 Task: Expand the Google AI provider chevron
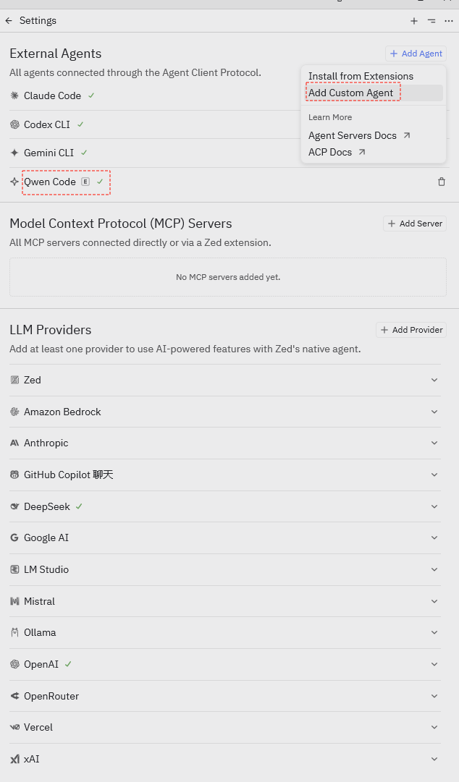tap(434, 538)
